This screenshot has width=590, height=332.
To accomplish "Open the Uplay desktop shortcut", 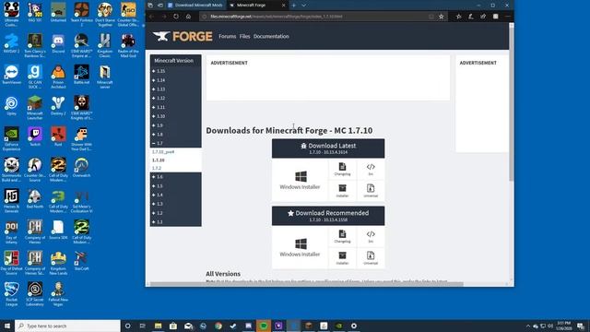I will click(12, 106).
